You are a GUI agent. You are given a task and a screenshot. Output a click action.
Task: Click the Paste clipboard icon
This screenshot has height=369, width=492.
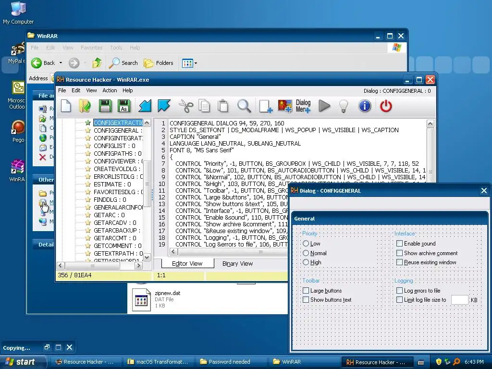pyautogui.click(x=223, y=106)
